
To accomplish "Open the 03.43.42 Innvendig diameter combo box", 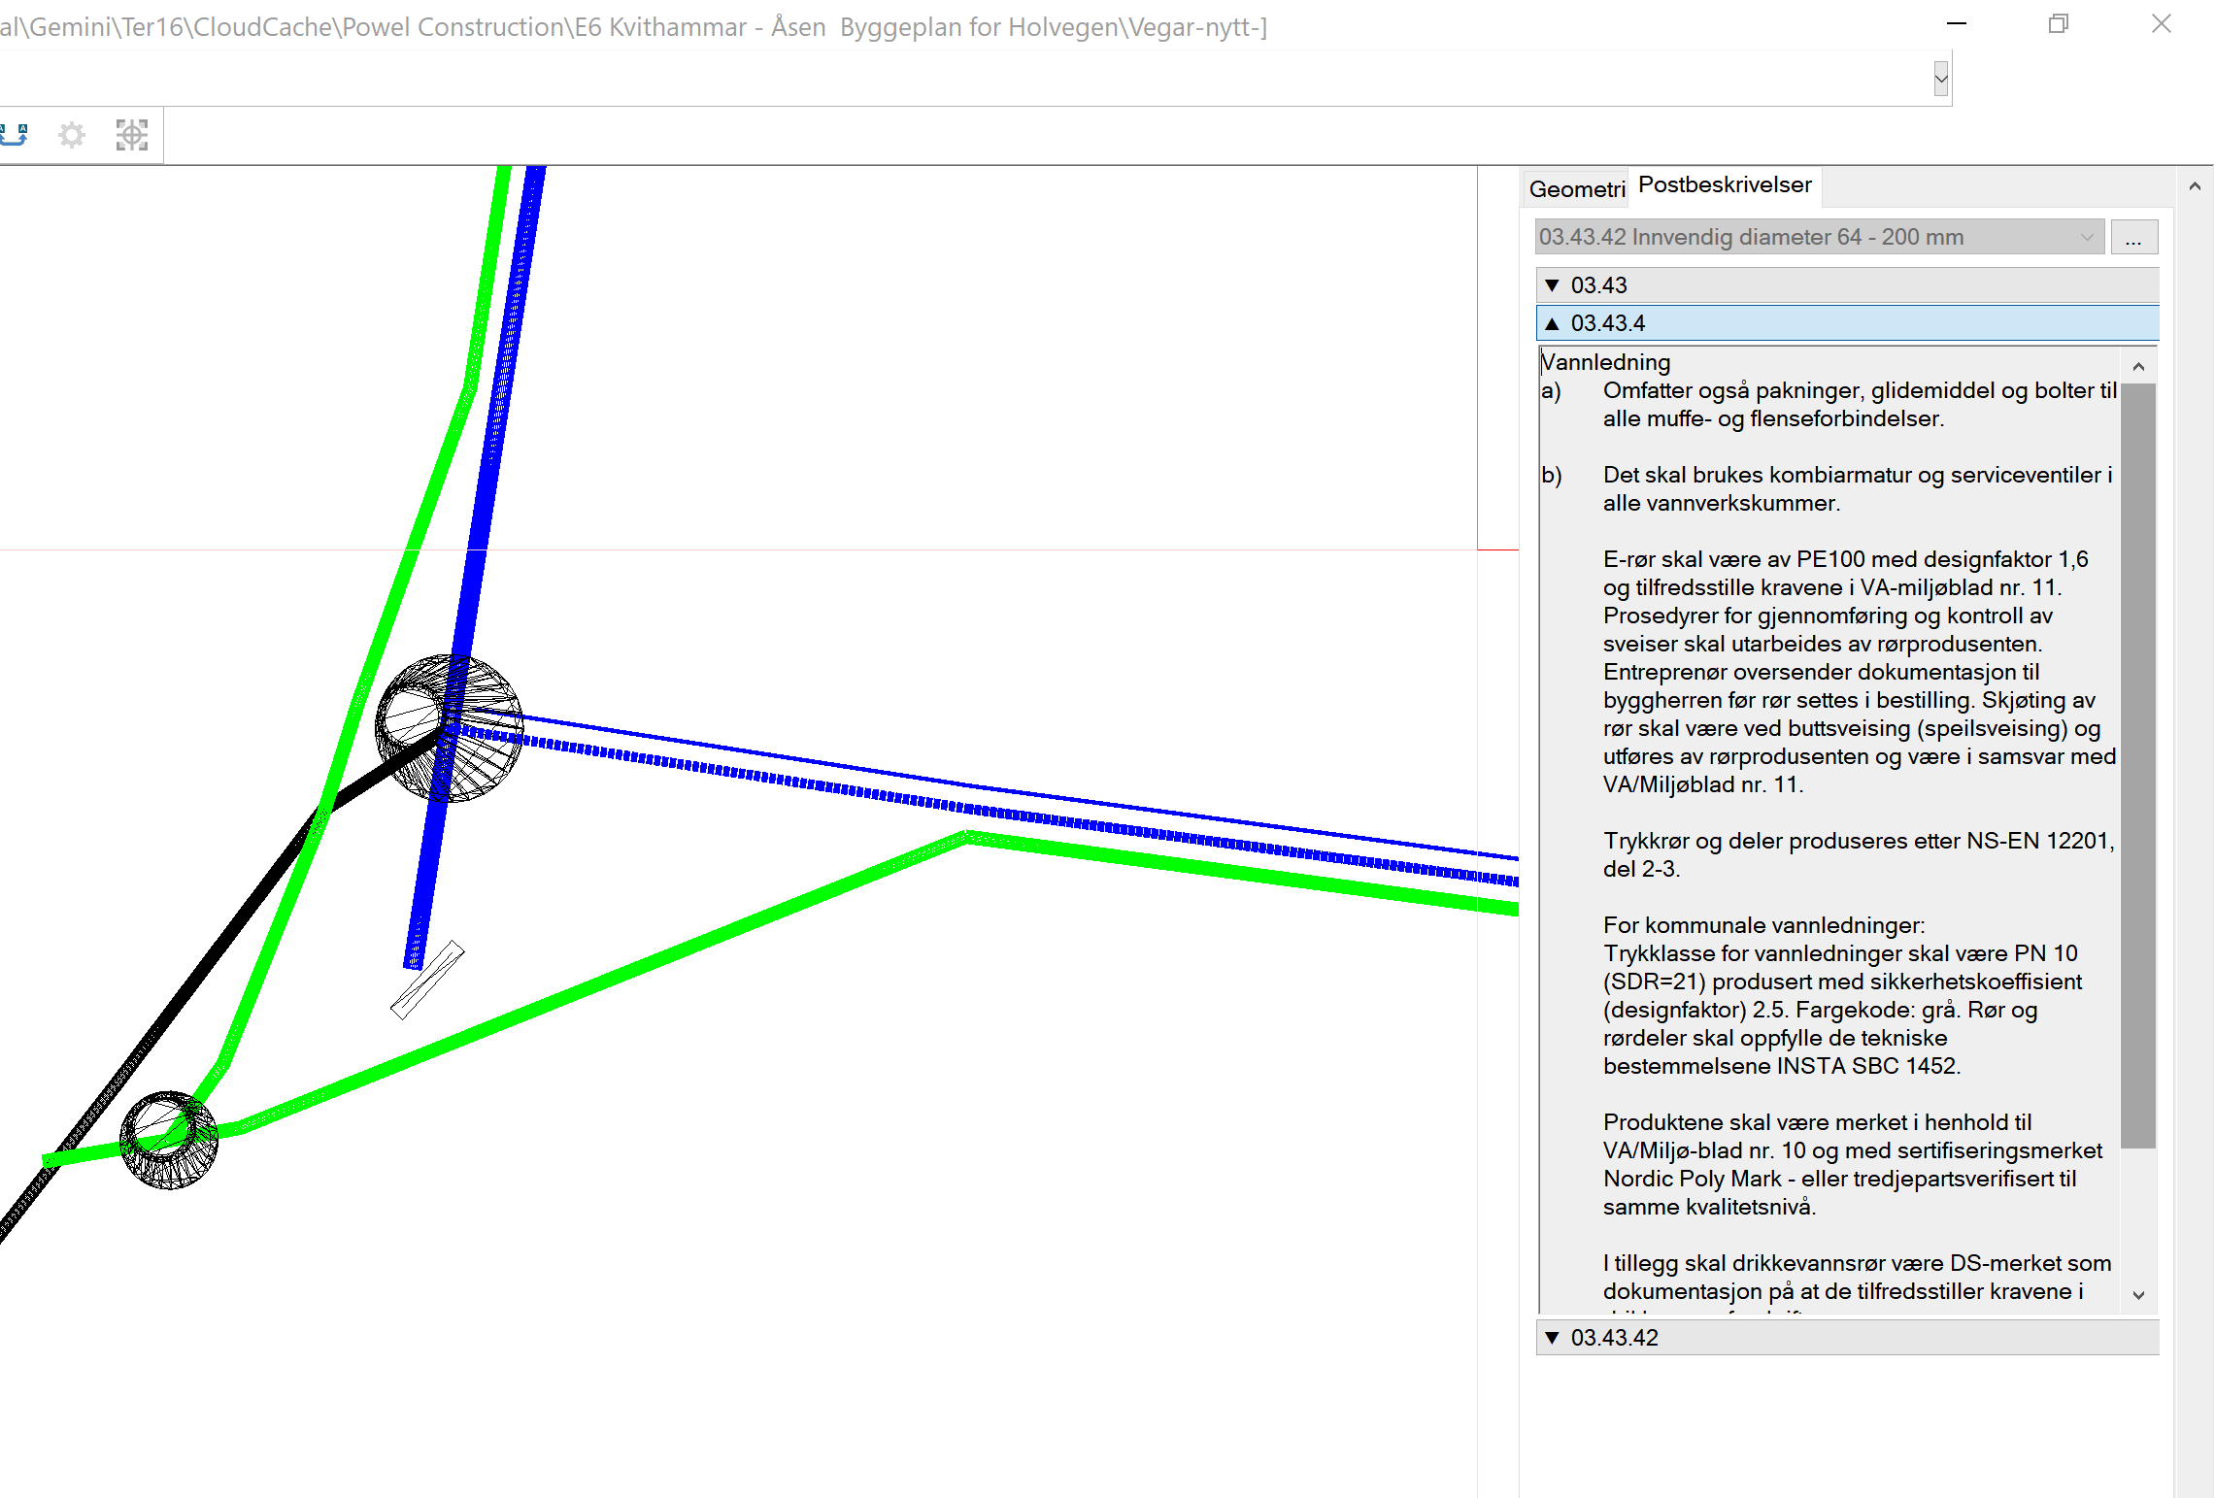I will [1818, 237].
